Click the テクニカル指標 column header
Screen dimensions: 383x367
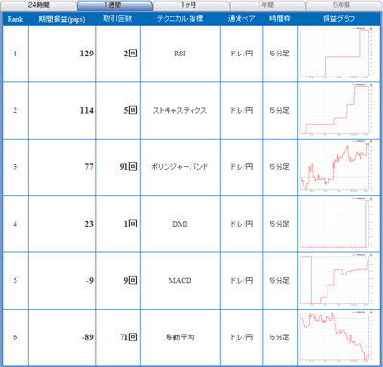tap(180, 19)
